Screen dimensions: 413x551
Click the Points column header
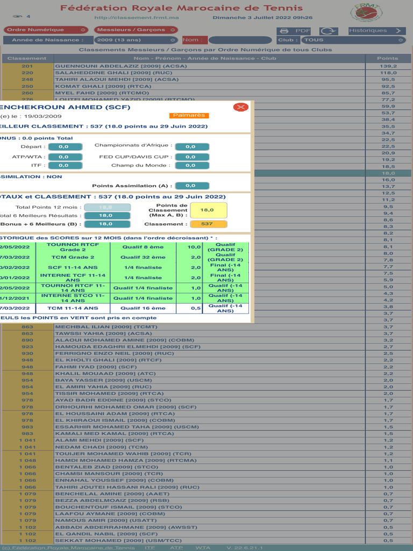tap(387, 58)
